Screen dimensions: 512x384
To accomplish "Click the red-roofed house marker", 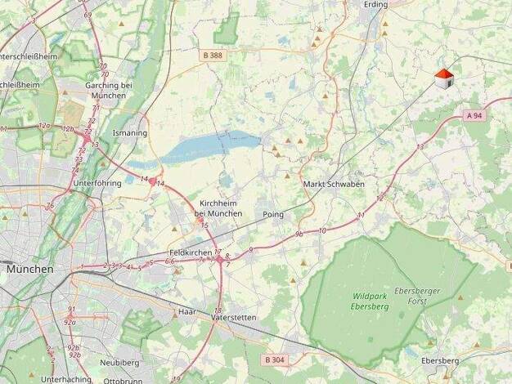I will pos(444,78).
